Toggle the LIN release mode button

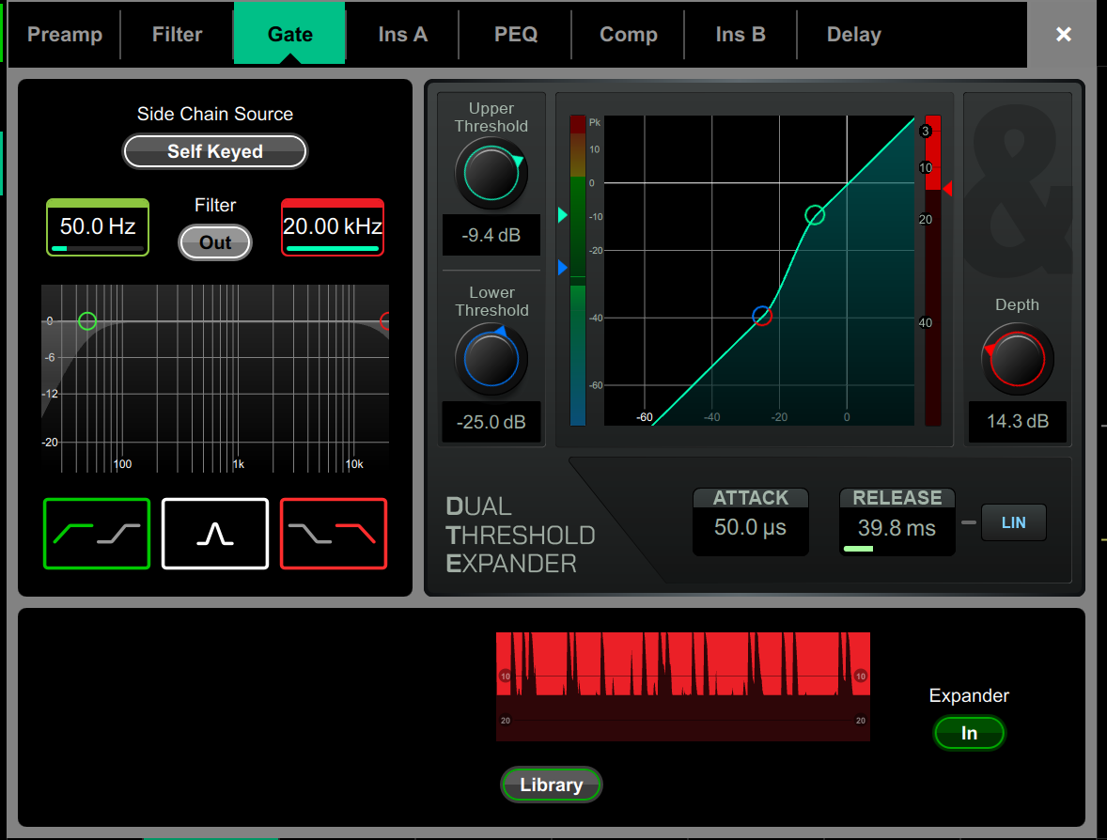(x=1014, y=522)
